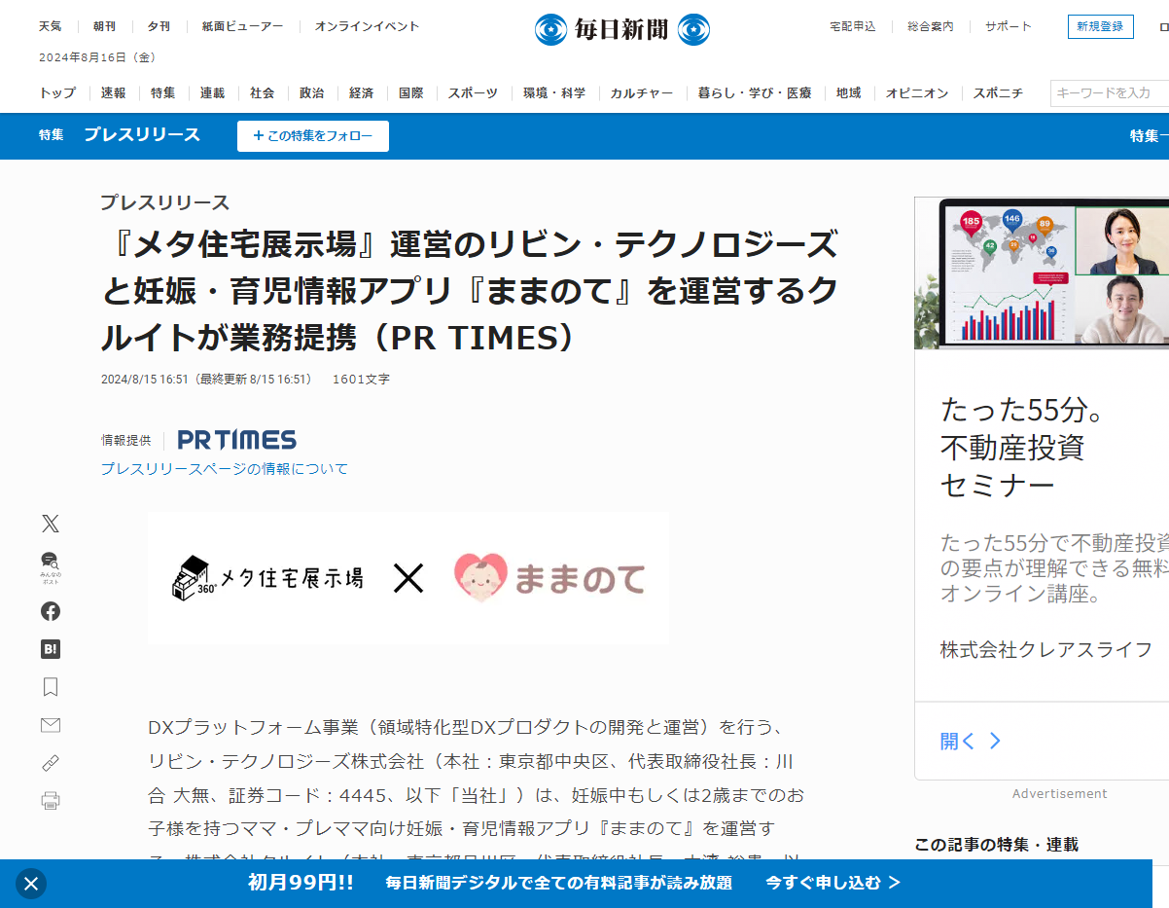The height and width of the screenshot is (908, 1169).
Task: Send the article via the envelope icon
Action: (x=51, y=725)
